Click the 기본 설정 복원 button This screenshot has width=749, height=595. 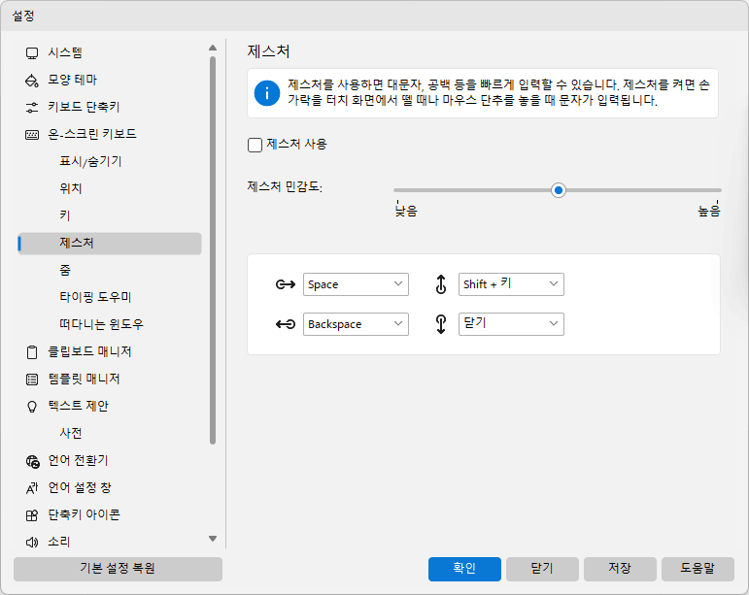click(118, 569)
